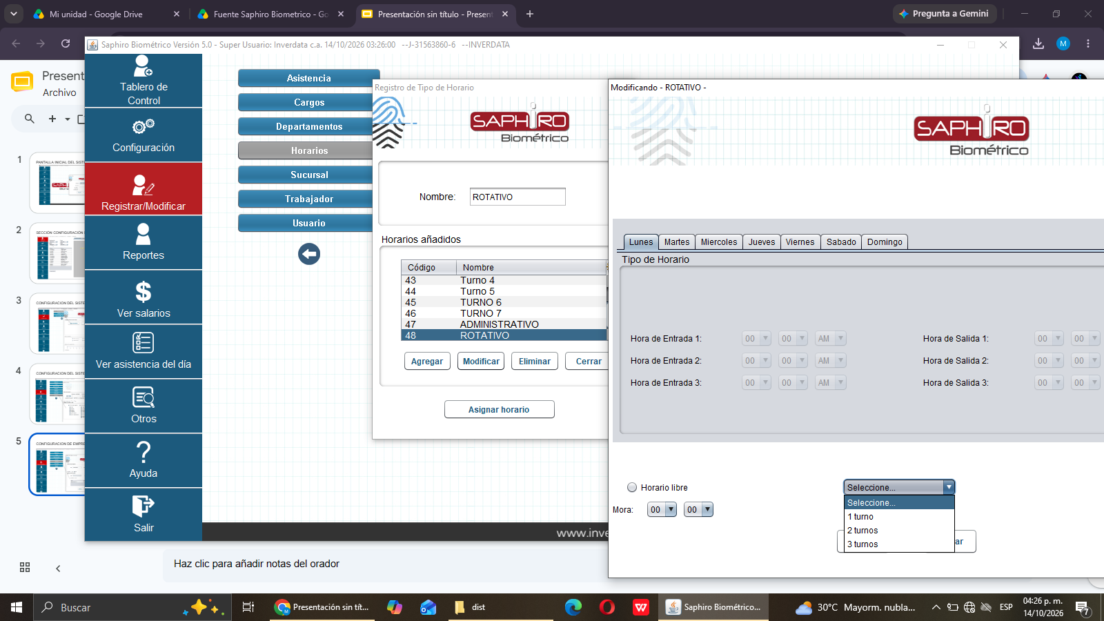Screen dimensions: 1104x621
Task: Open Ayuda question mark icon
Action: coord(144,452)
